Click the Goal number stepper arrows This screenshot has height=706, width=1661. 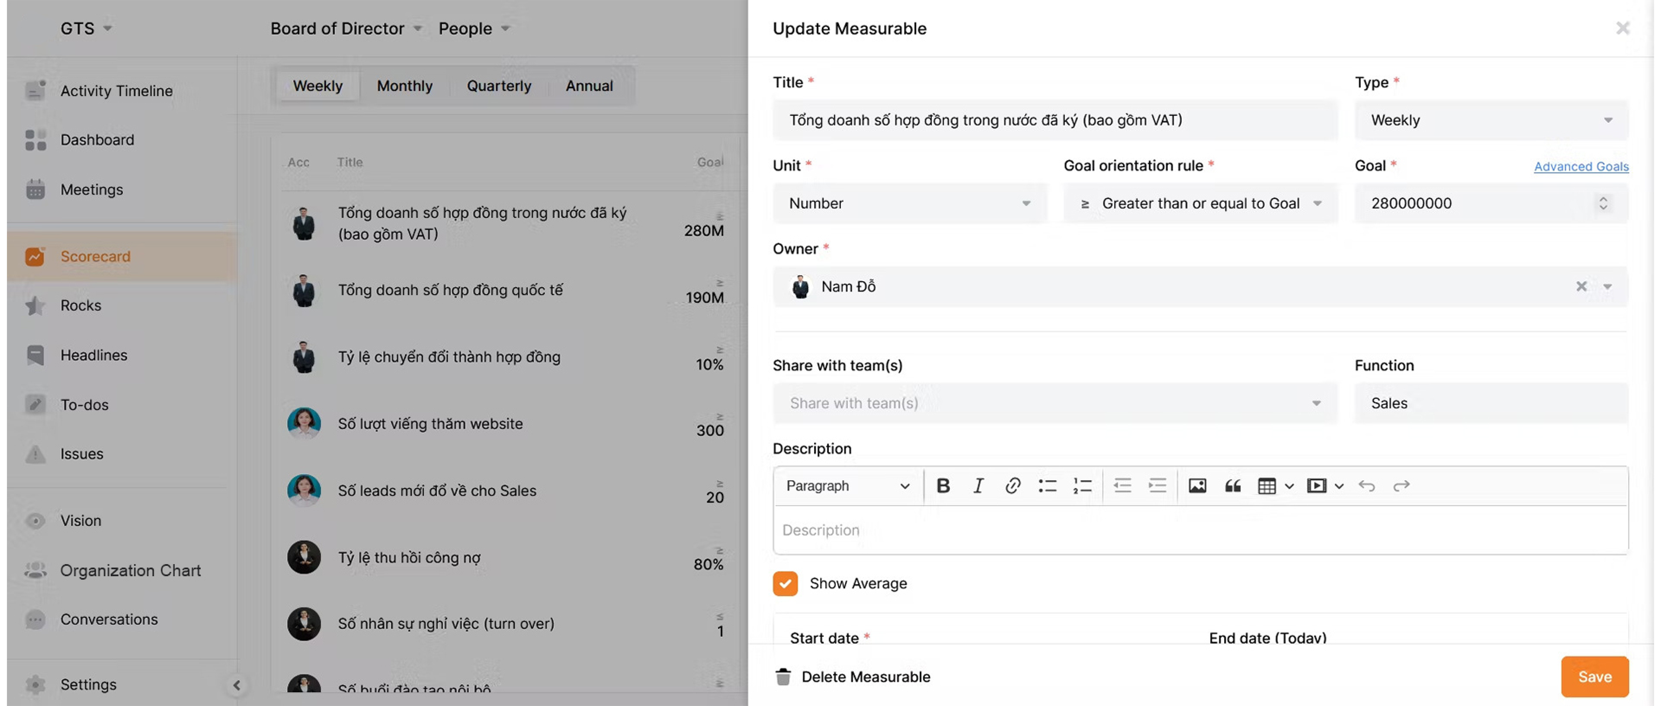point(1603,203)
